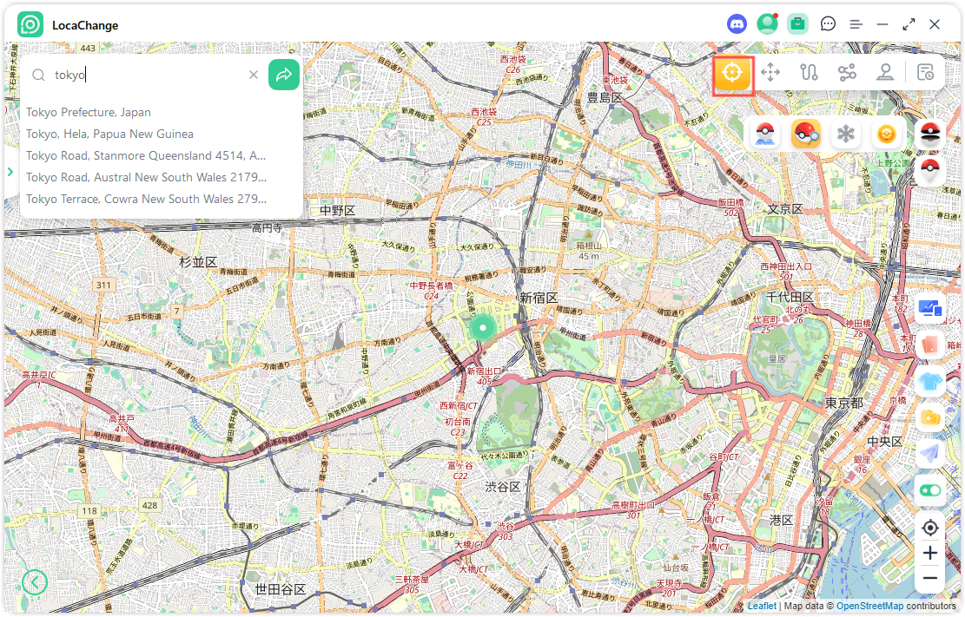Screen dimensions: 965x617
Task: Expand the left side panel arrow
Action: click(10, 172)
